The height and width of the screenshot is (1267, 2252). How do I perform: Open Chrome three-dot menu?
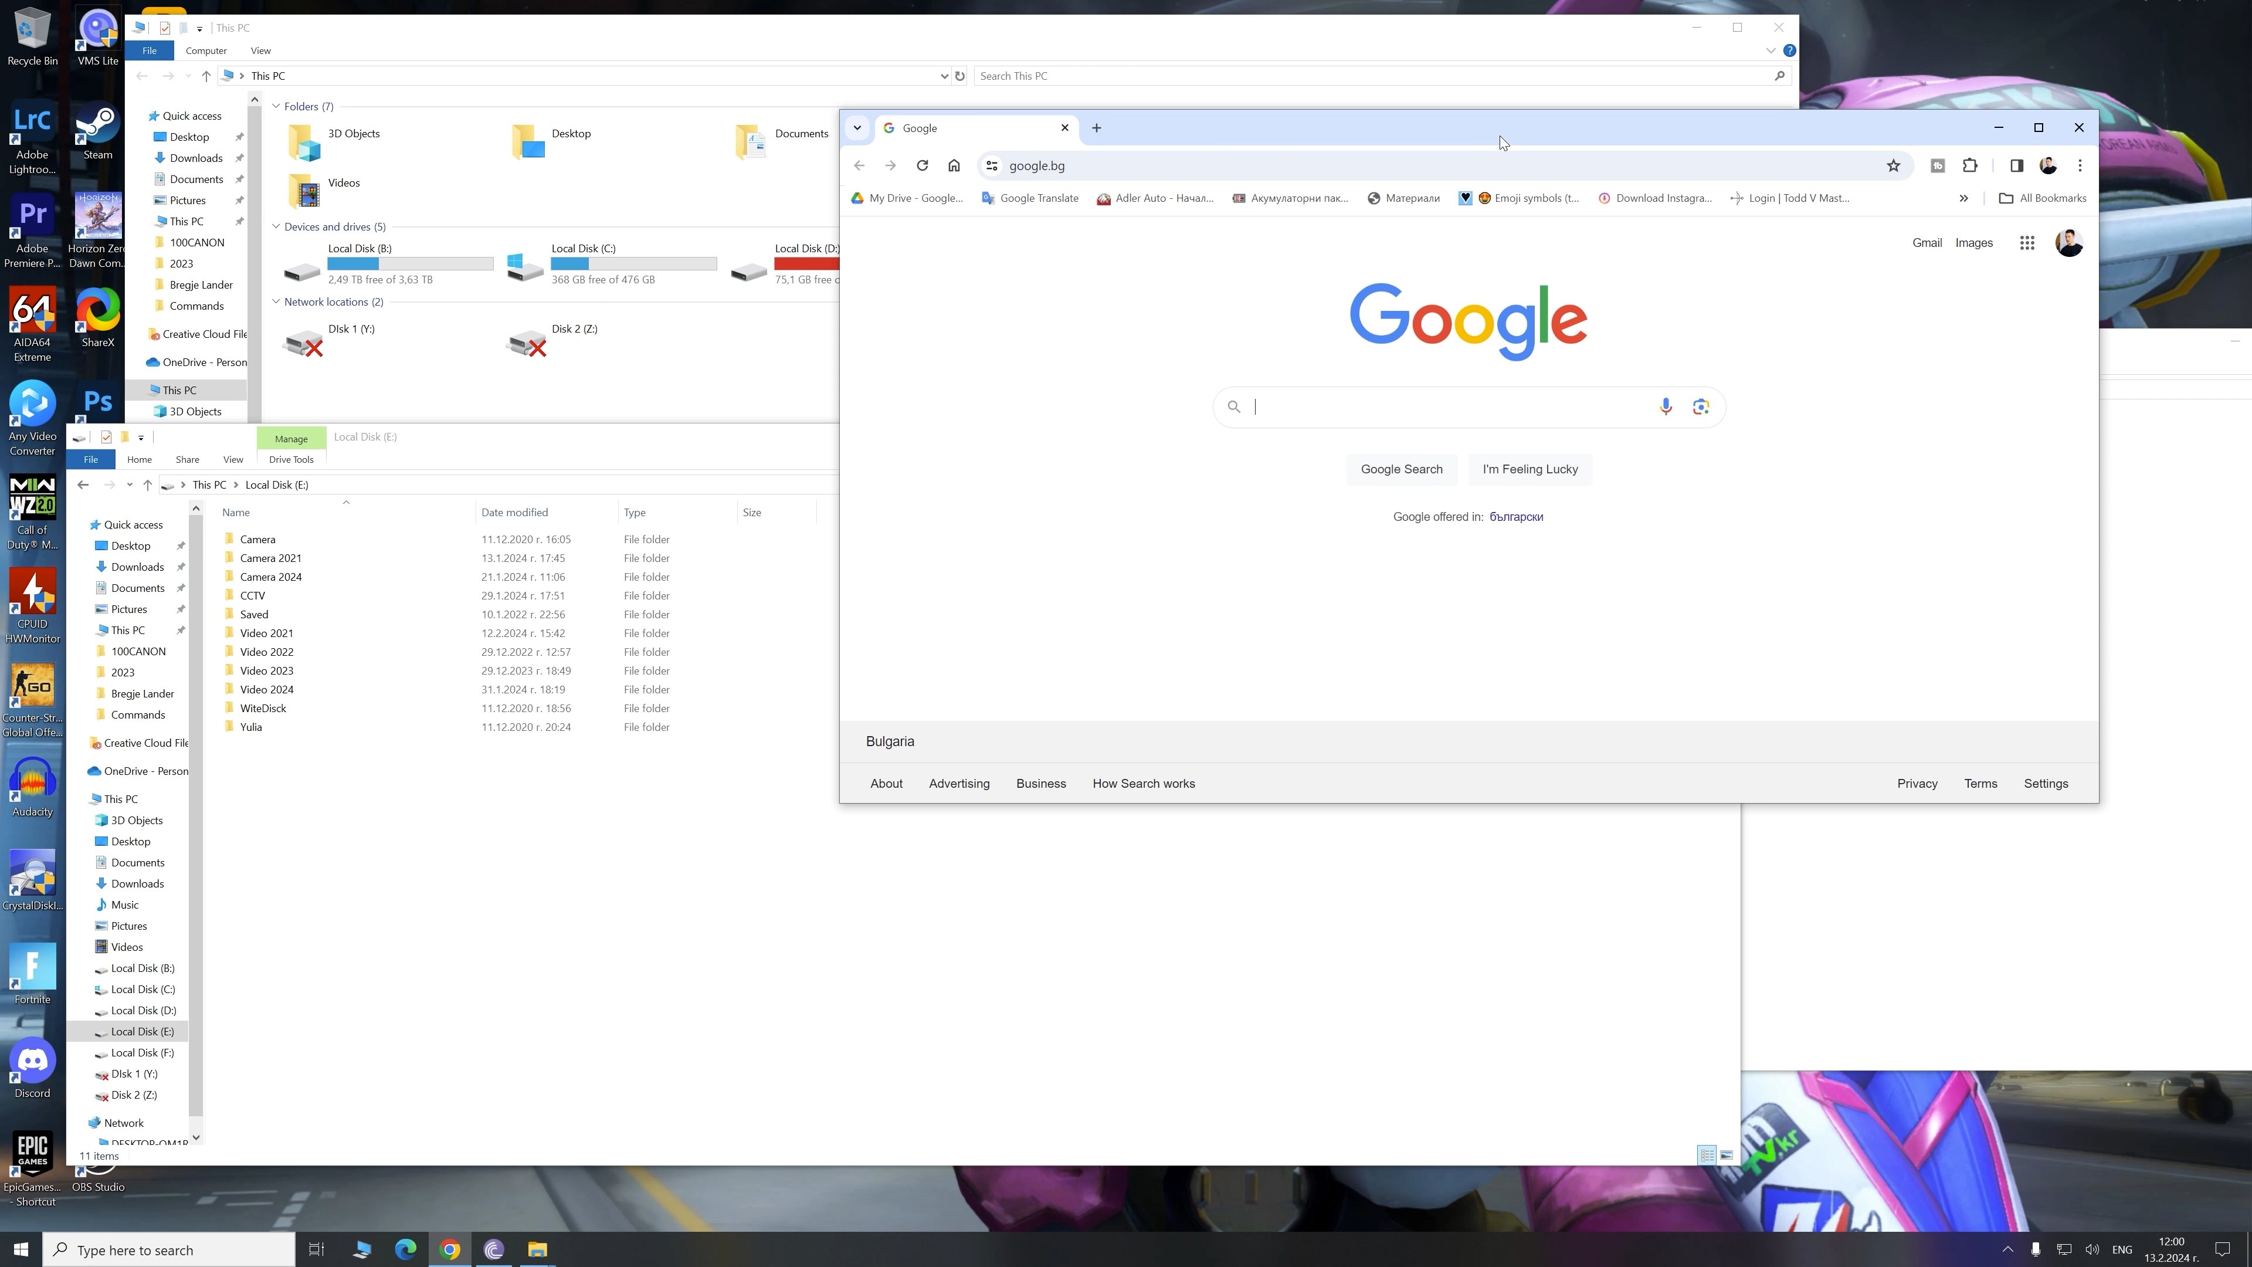2080,165
